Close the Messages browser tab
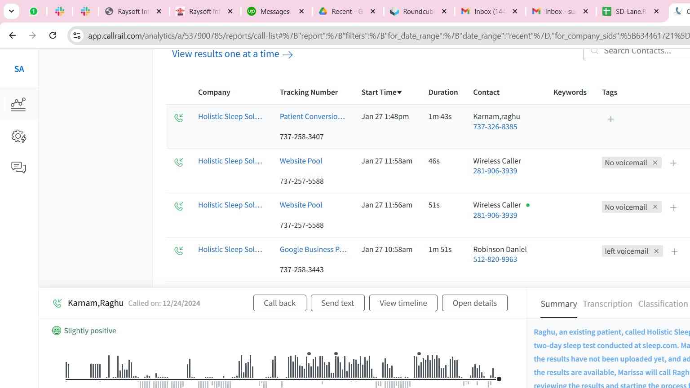690x388 pixels. (302, 11)
